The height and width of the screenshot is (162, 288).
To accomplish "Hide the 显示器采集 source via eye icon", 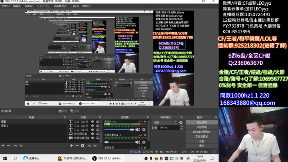I will [93, 134].
